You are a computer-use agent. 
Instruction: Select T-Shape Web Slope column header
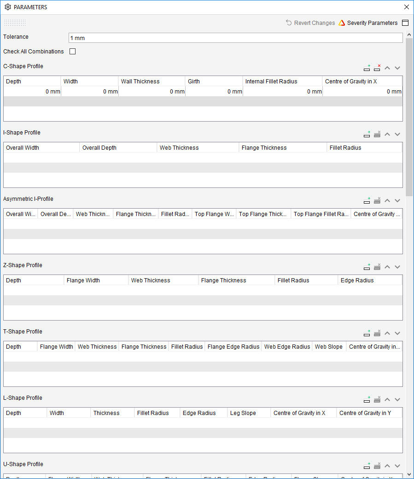pyautogui.click(x=329, y=346)
